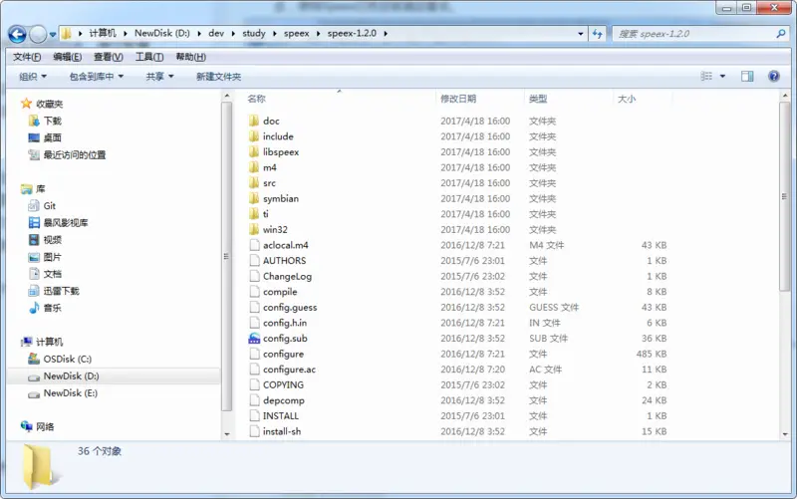Toggle the preview pane icon
This screenshot has height=499, width=797.
coord(747,77)
